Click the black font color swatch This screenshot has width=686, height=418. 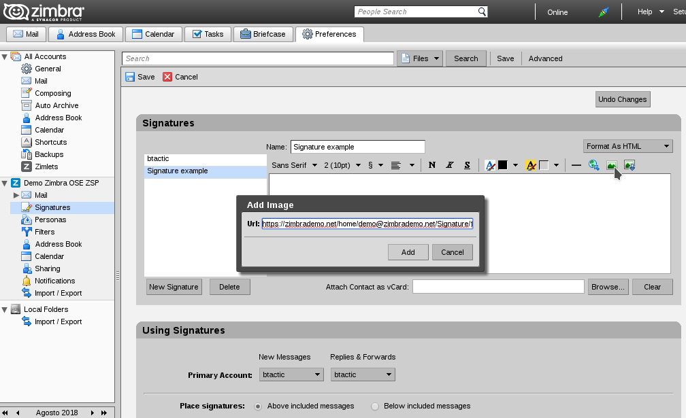coord(502,165)
